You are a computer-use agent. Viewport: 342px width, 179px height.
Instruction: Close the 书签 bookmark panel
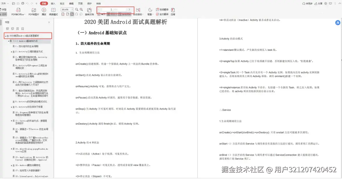[49, 22]
